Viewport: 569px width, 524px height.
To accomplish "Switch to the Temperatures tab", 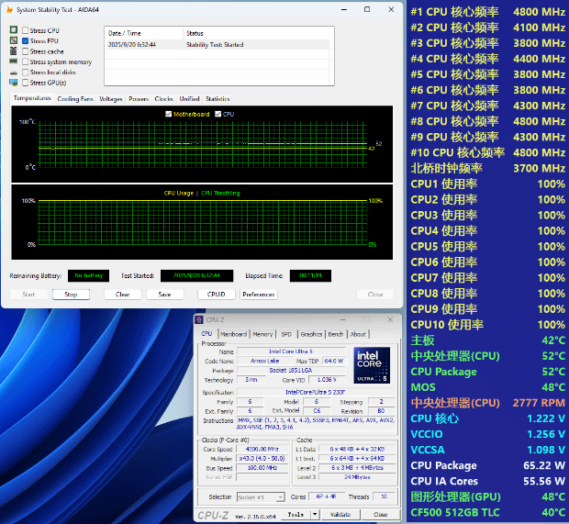I will coord(32,98).
